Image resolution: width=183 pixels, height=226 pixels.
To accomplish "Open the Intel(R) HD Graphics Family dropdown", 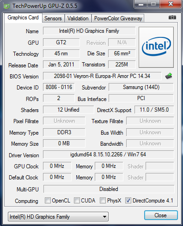I will coord(58,217).
